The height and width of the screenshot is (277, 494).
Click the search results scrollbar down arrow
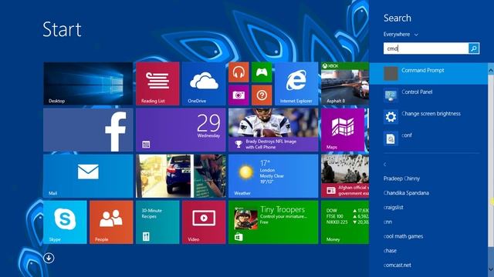(491, 269)
